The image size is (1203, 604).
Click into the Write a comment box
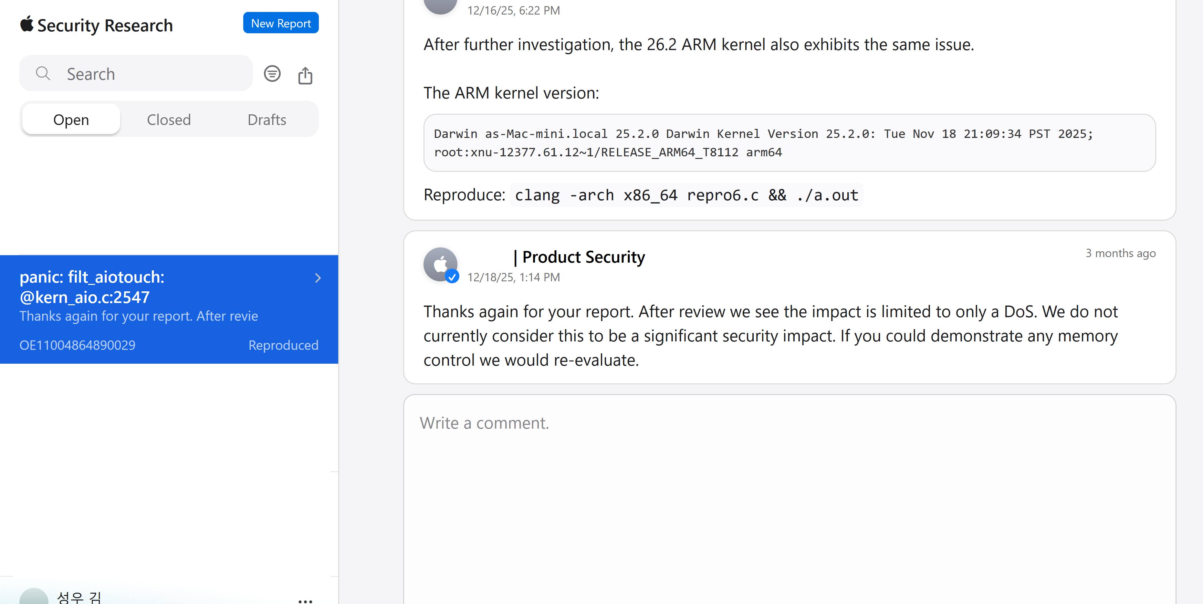tap(789, 495)
